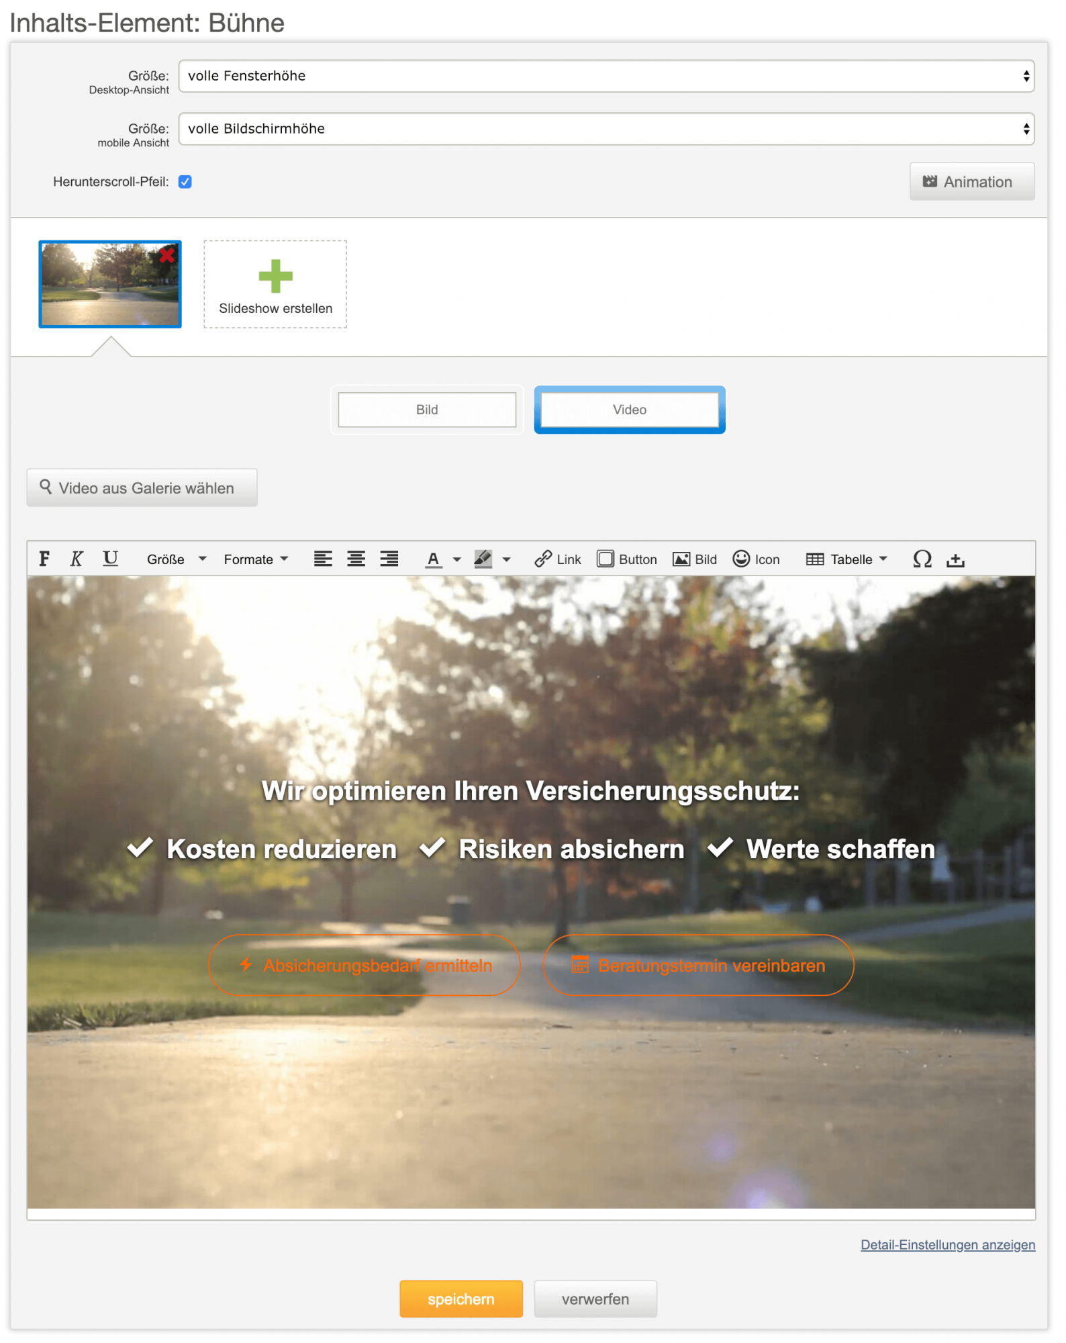
Task: Center-align the text
Action: pos(356,559)
